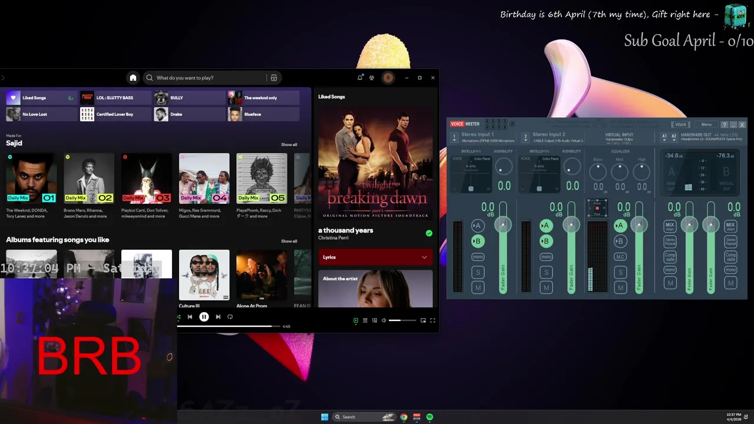Mute Stereo Input 1 strip
Image resolution: width=754 pixels, height=424 pixels.
click(478, 287)
